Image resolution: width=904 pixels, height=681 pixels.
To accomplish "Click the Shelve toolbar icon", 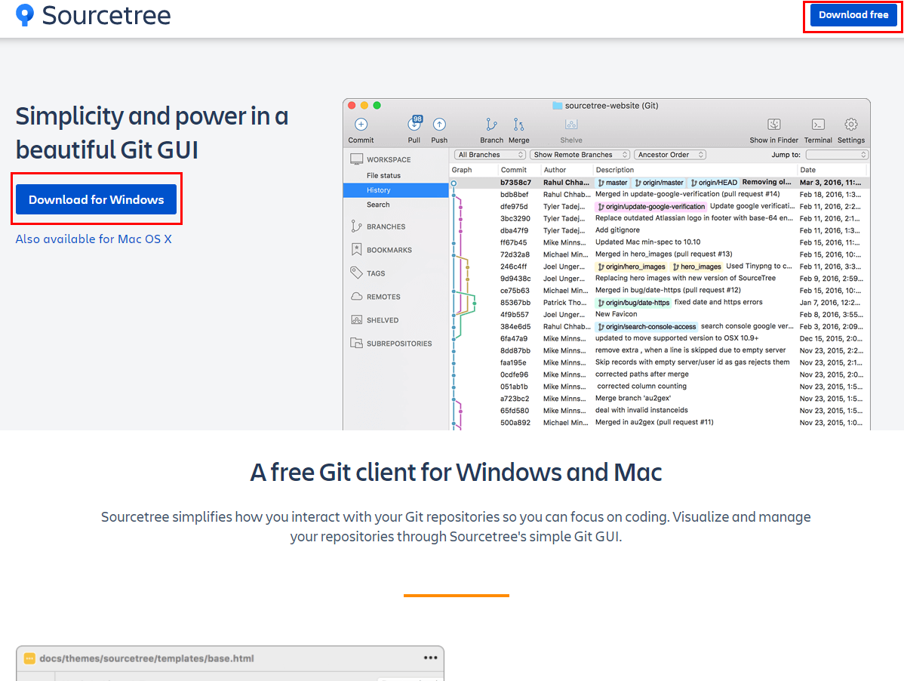I will pos(571,124).
